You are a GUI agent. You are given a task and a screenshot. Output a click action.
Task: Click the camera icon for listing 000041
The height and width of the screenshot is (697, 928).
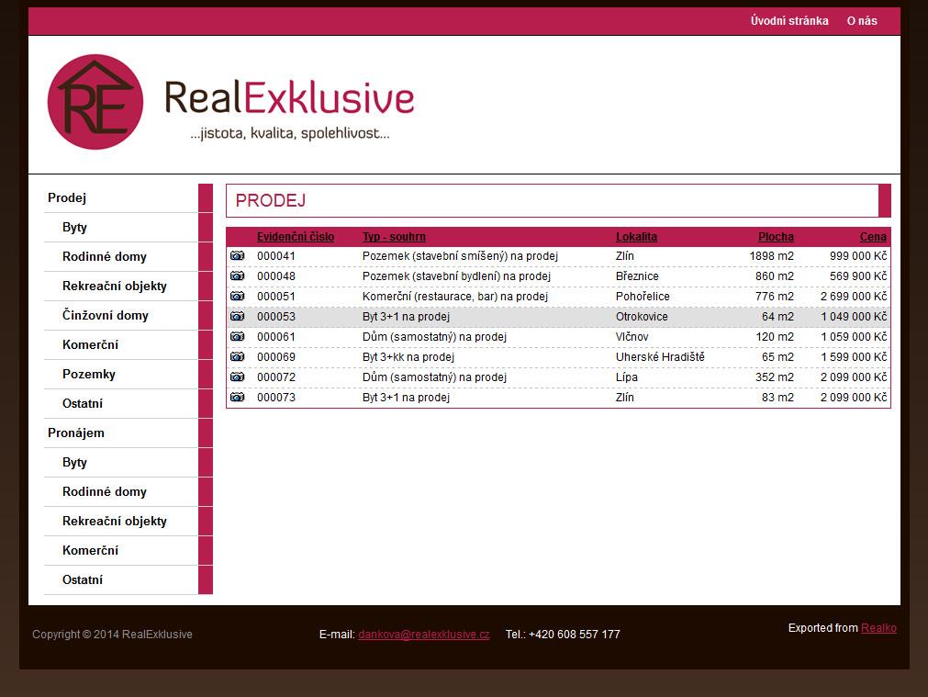(238, 256)
